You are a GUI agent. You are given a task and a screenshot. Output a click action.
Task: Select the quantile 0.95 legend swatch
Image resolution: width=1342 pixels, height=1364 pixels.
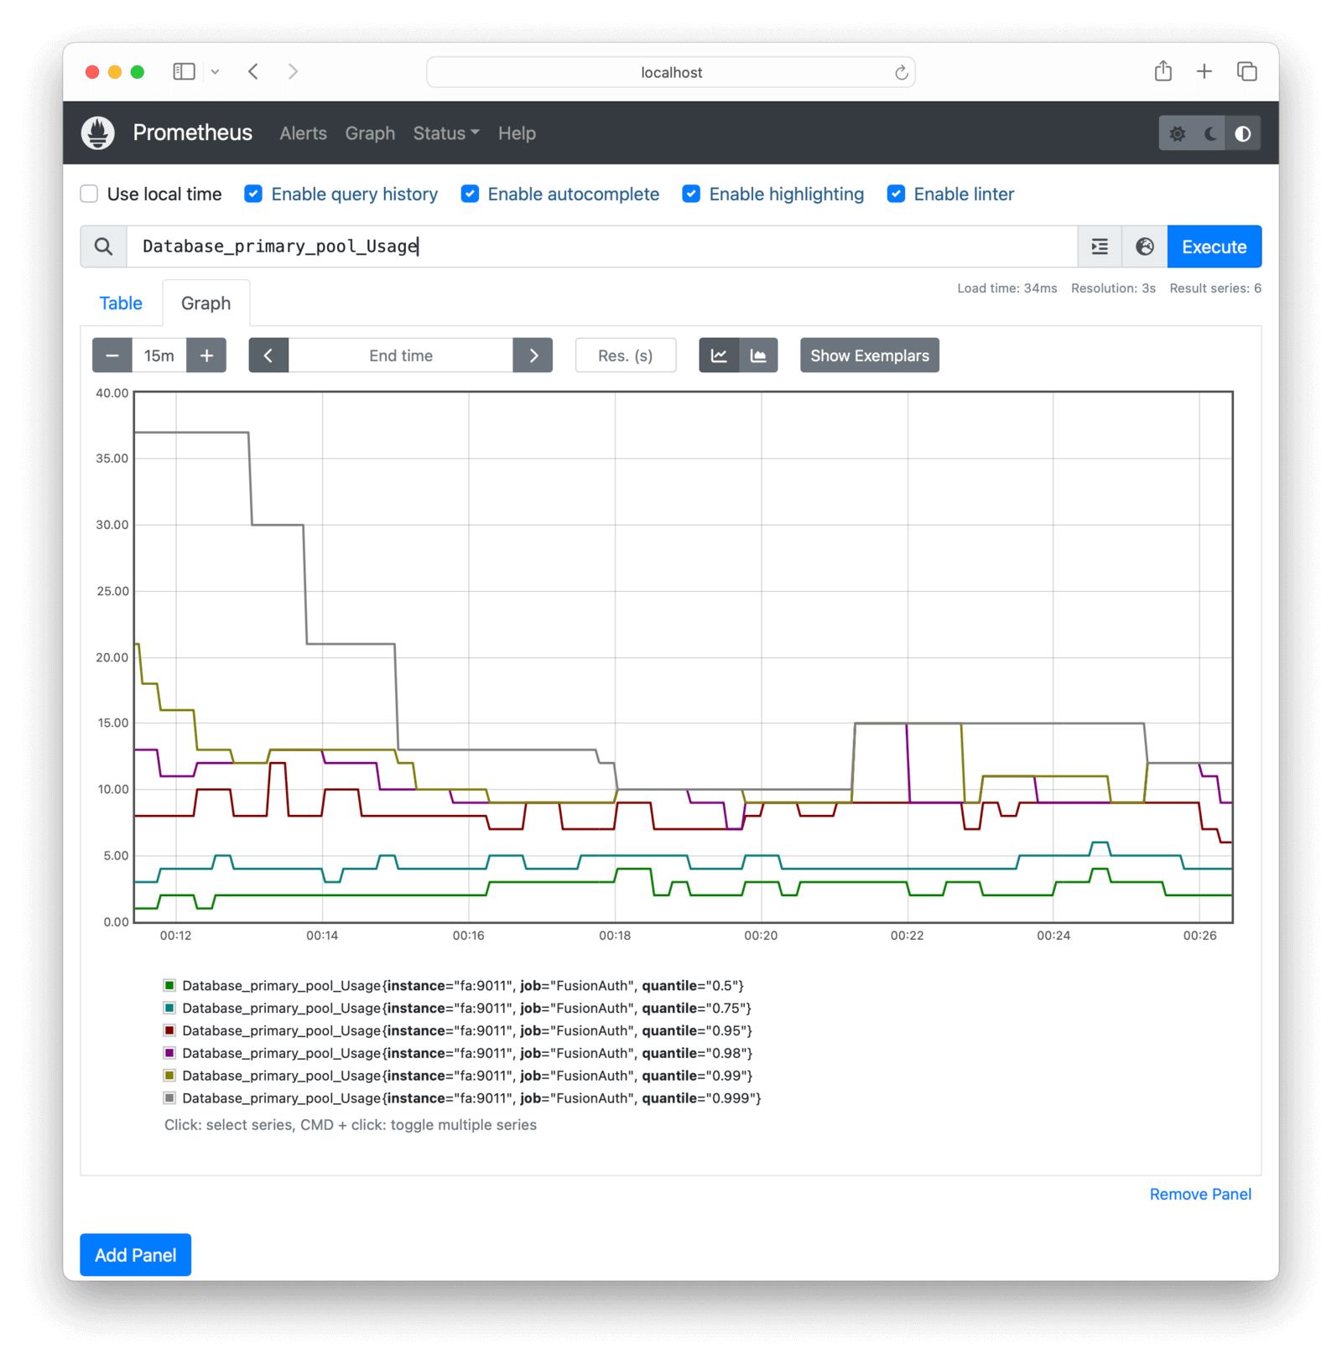click(x=169, y=1030)
